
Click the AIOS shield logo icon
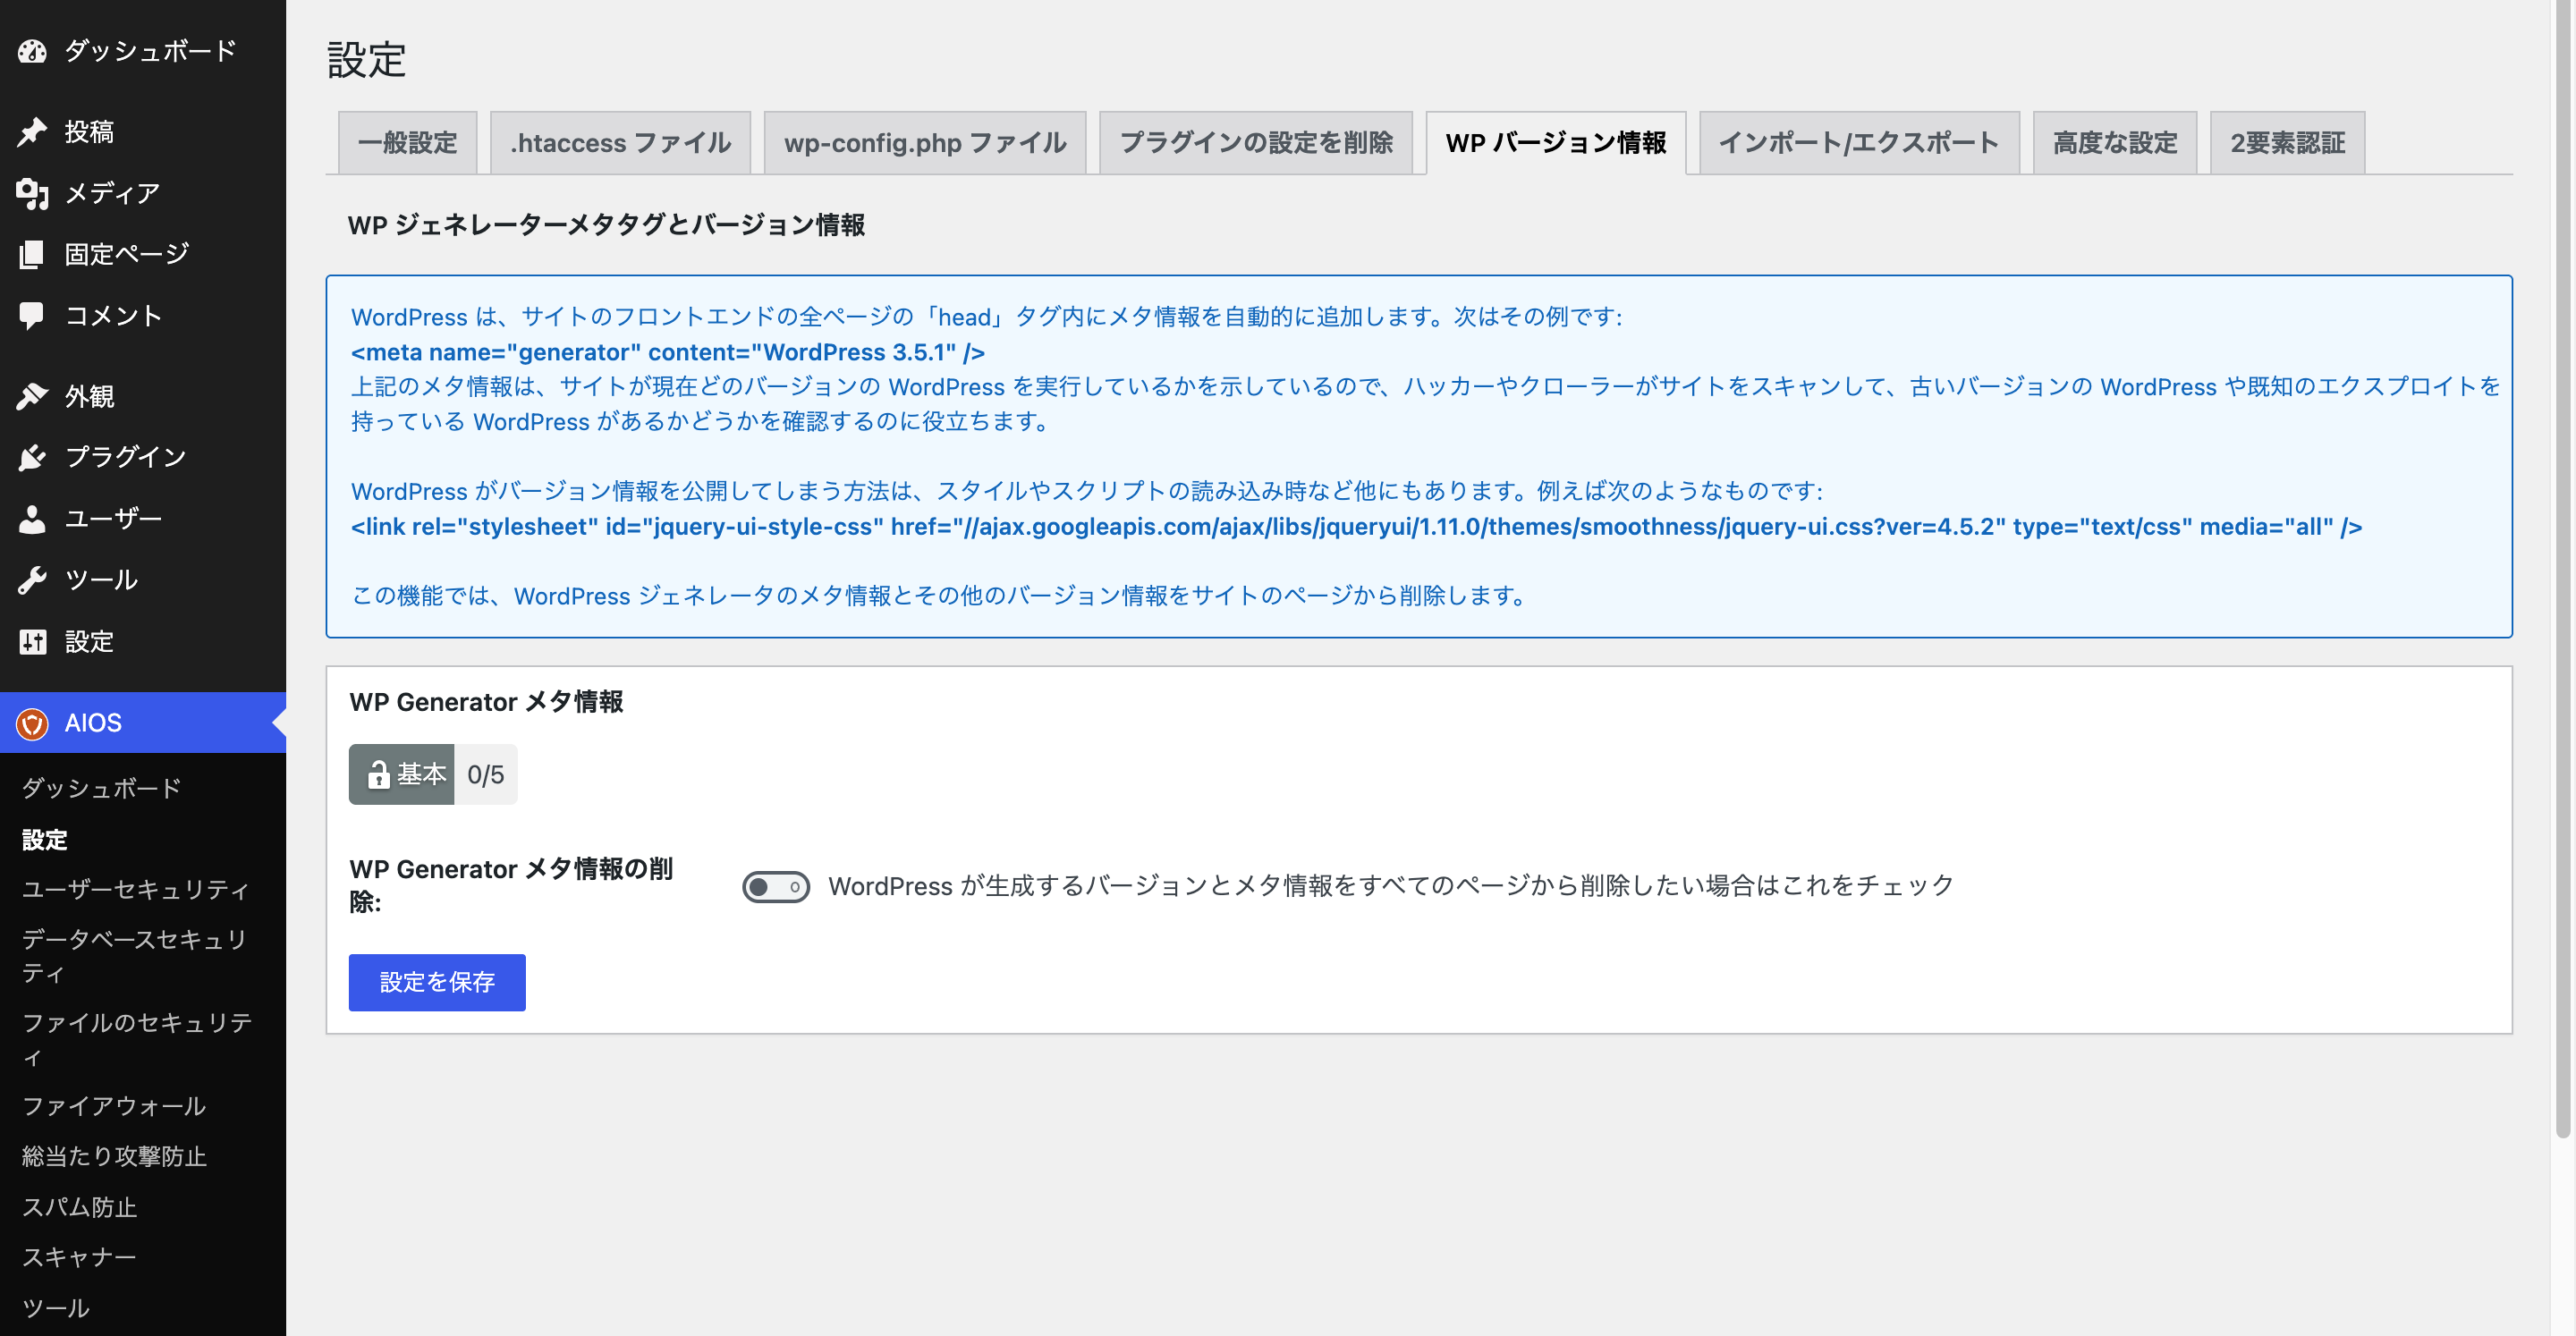pos(32,723)
